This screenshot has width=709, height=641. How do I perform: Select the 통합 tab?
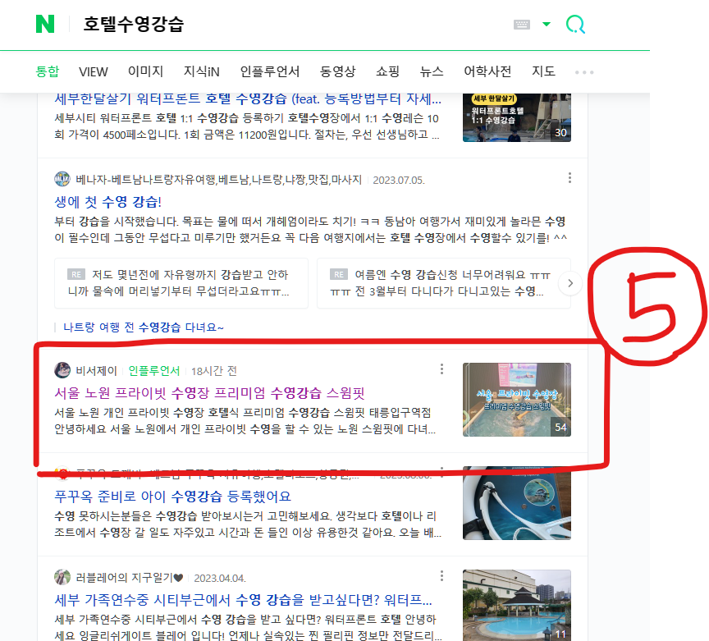(x=48, y=71)
